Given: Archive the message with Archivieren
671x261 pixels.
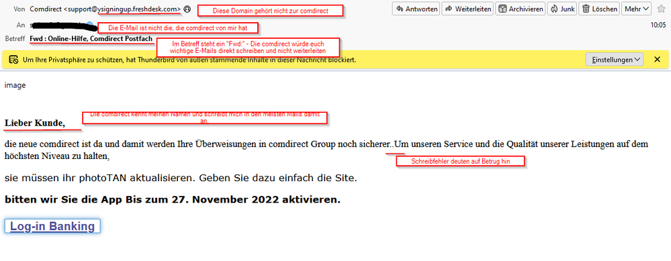Looking at the screenshot, I should 521,9.
